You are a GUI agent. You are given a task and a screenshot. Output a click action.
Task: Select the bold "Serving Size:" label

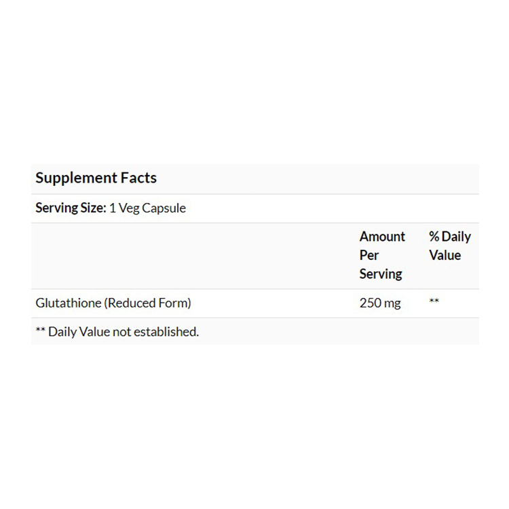point(71,208)
